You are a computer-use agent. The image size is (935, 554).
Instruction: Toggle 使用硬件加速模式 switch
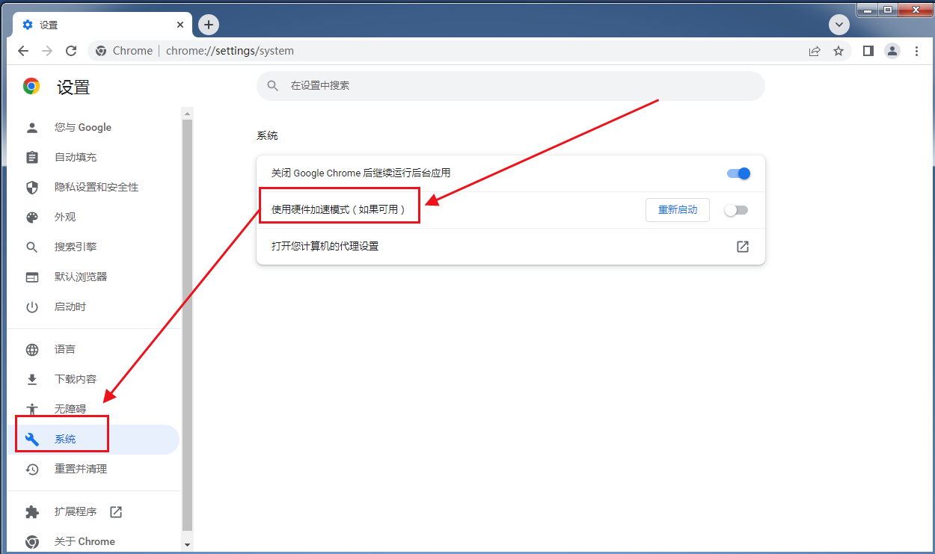pos(736,210)
